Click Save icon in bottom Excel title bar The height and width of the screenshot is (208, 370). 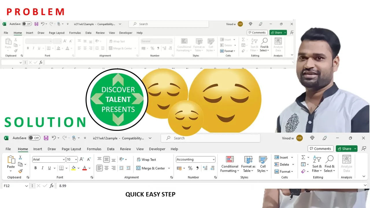(x=46, y=138)
